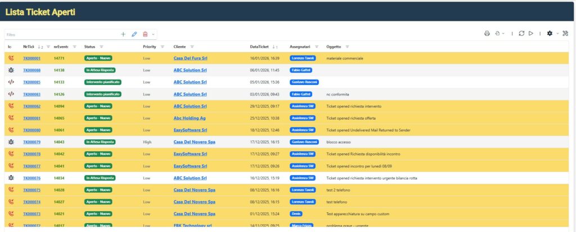Open ticket link TK000079

coord(31,142)
